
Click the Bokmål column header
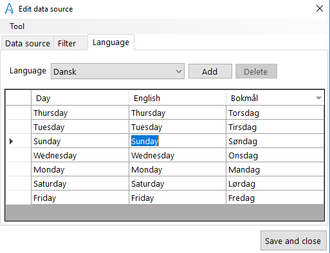[x=275, y=98]
